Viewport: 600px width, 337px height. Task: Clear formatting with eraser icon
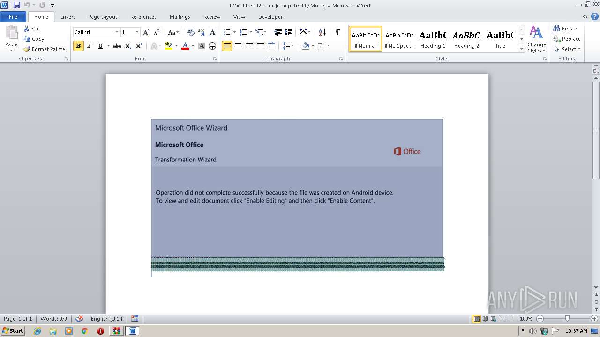point(190,32)
